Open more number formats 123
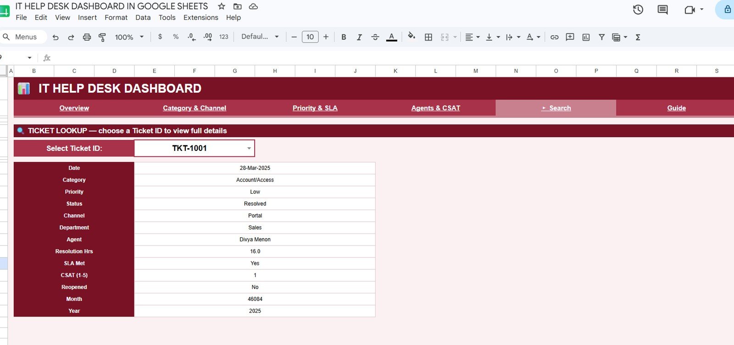This screenshot has width=734, height=345. pos(224,37)
